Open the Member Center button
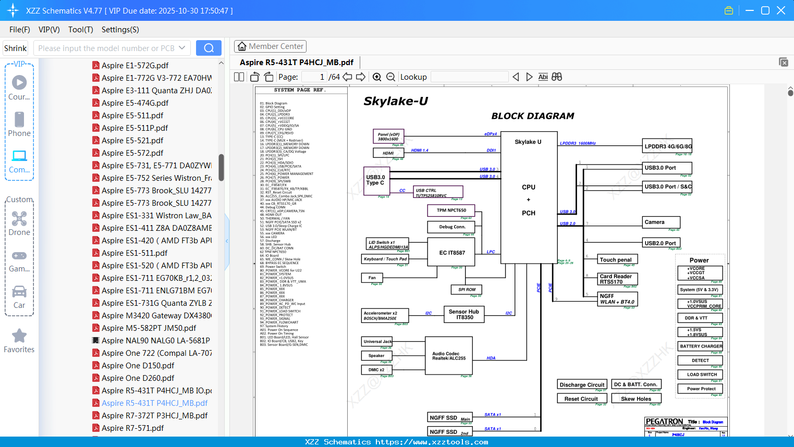The height and width of the screenshot is (447, 794). click(x=270, y=46)
